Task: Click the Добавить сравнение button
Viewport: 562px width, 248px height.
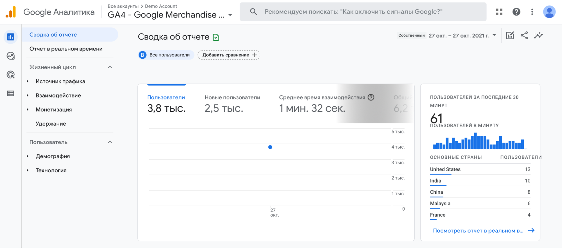Action: [229, 55]
